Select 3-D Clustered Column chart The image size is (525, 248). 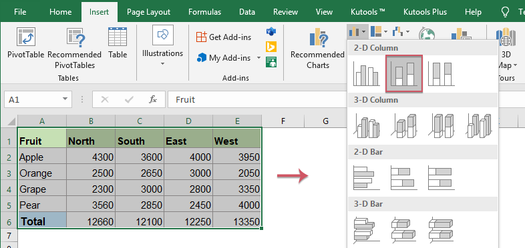(x=367, y=126)
